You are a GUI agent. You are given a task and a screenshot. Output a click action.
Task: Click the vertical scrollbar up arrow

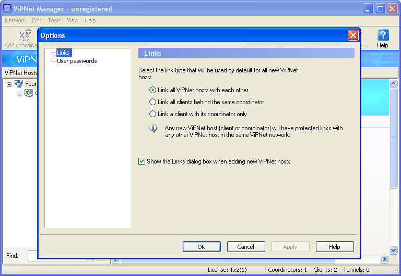394,84
